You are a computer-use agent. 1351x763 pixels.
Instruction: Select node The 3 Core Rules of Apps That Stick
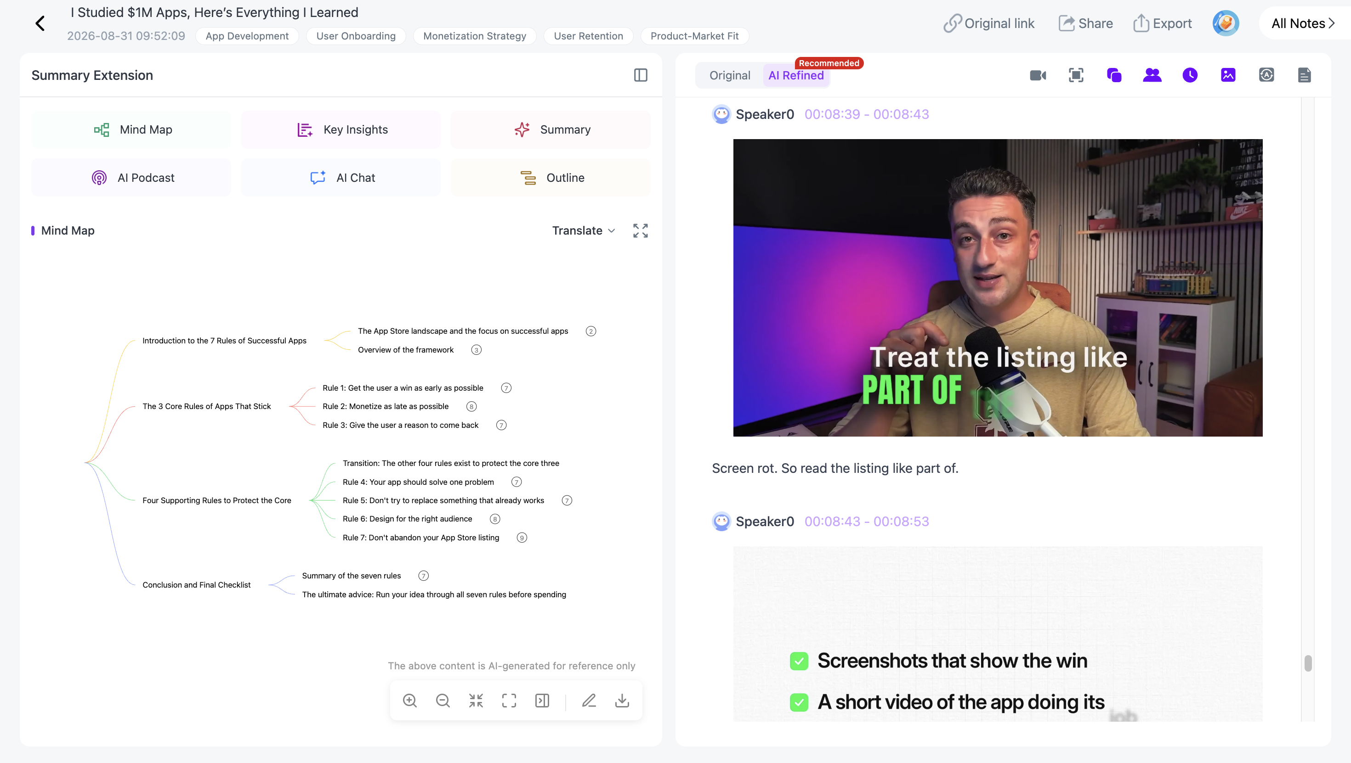click(x=207, y=406)
